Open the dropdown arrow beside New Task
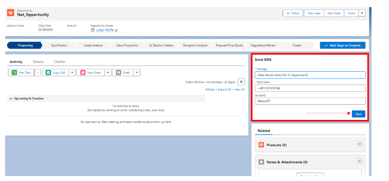 [x=37, y=73]
